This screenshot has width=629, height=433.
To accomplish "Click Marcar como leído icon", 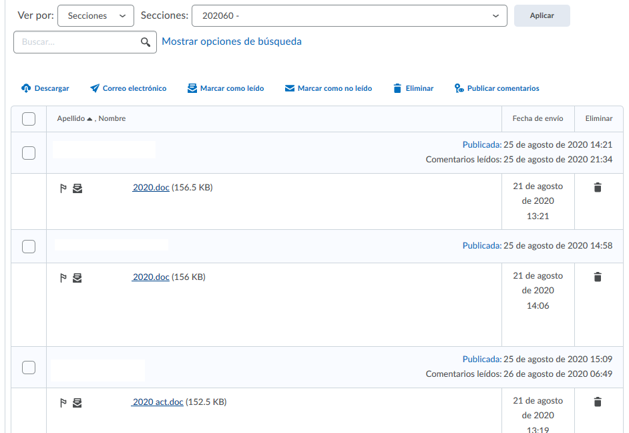I will 192,88.
